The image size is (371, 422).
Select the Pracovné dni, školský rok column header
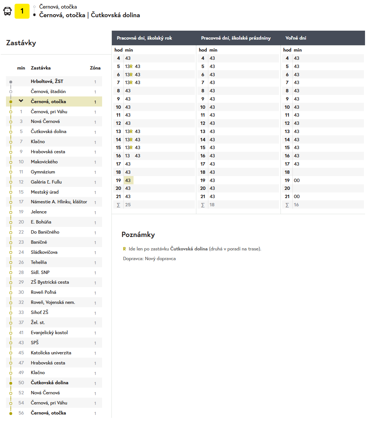(x=144, y=38)
